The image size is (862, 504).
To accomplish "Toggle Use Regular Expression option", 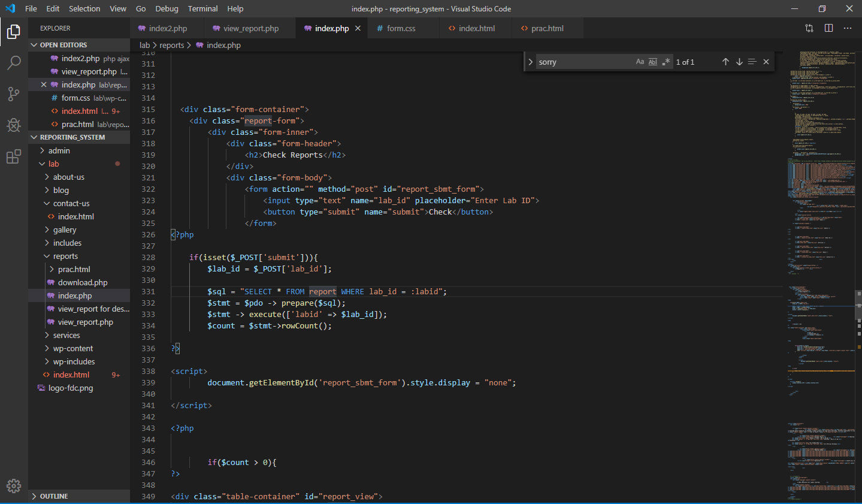I will (666, 62).
